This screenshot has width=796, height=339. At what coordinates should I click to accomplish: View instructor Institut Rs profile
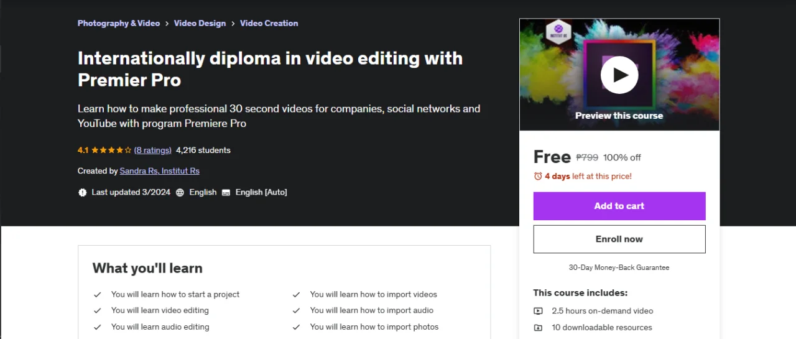click(x=180, y=170)
